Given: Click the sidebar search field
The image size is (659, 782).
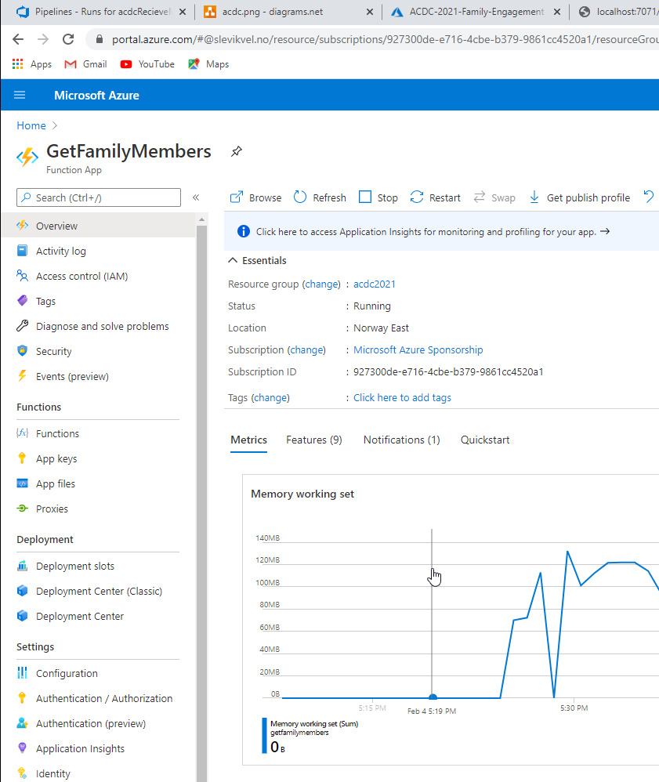Looking at the screenshot, I should (x=99, y=197).
